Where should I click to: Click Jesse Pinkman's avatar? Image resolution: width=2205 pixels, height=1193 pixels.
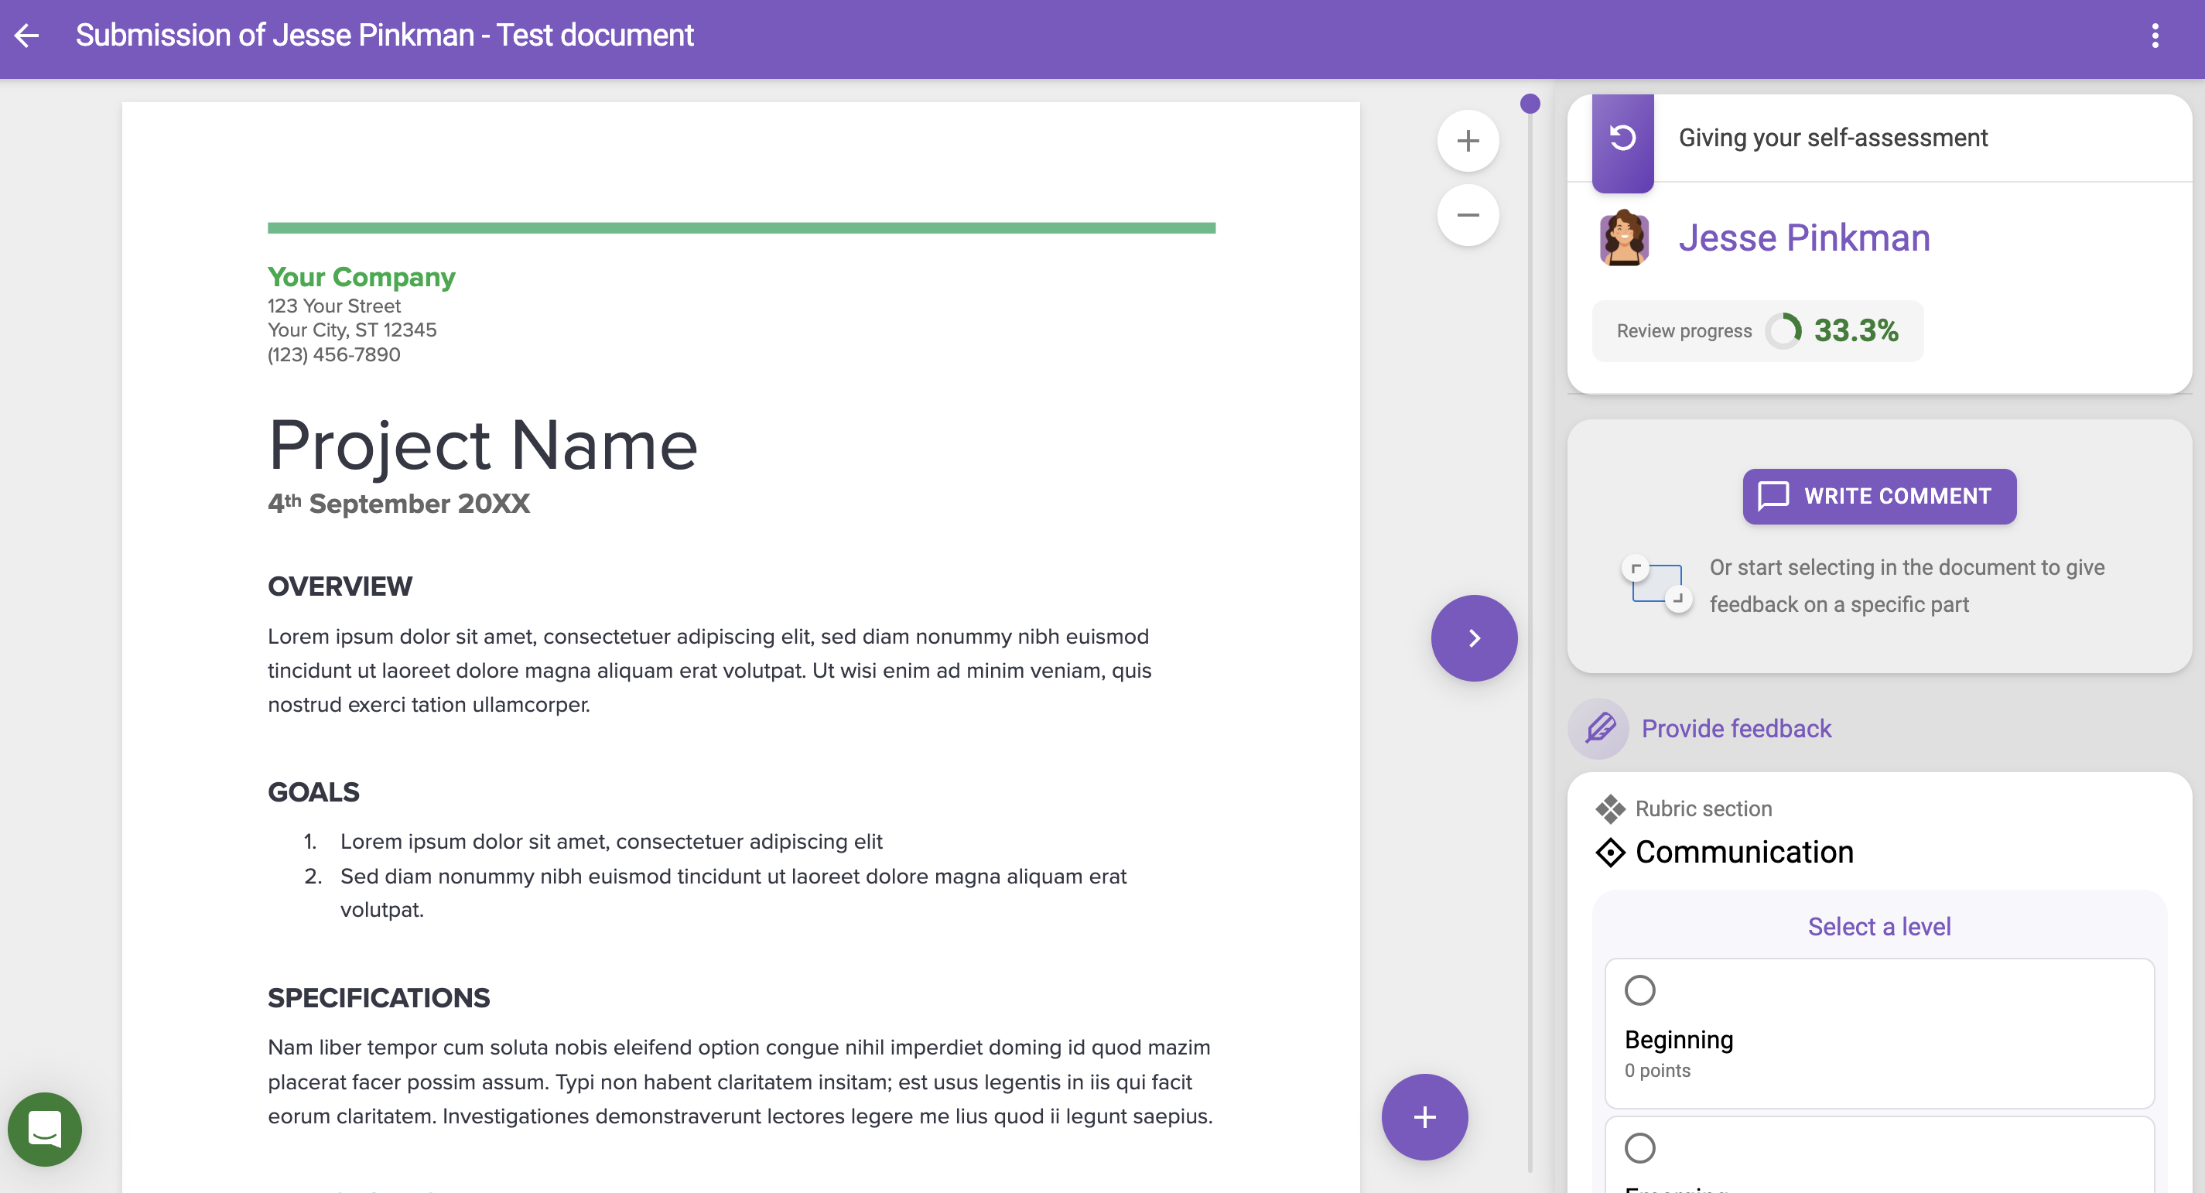coord(1624,238)
